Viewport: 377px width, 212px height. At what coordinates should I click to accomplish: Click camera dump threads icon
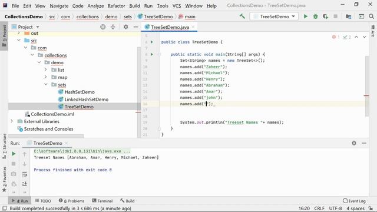pos(14,174)
